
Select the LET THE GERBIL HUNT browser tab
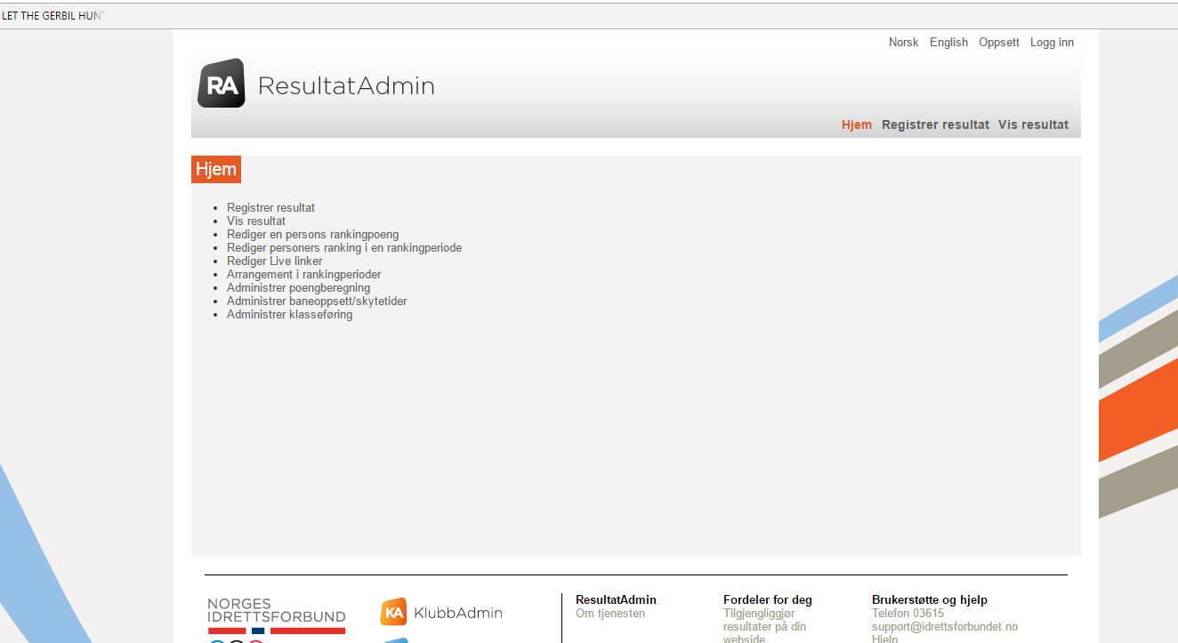click(53, 16)
